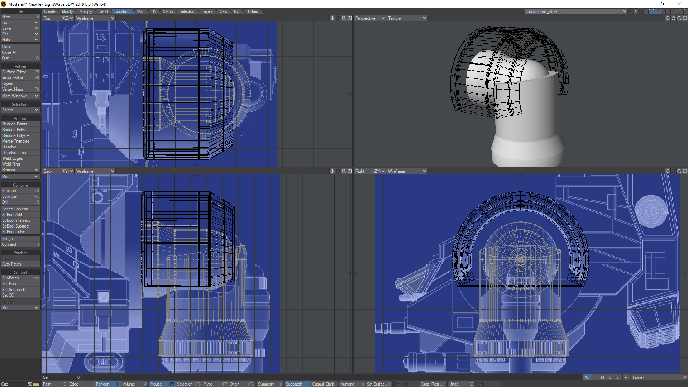Image resolution: width=688 pixels, height=387 pixels.
Task: Click the zoom icon in Perspective viewport
Action: pos(679,18)
